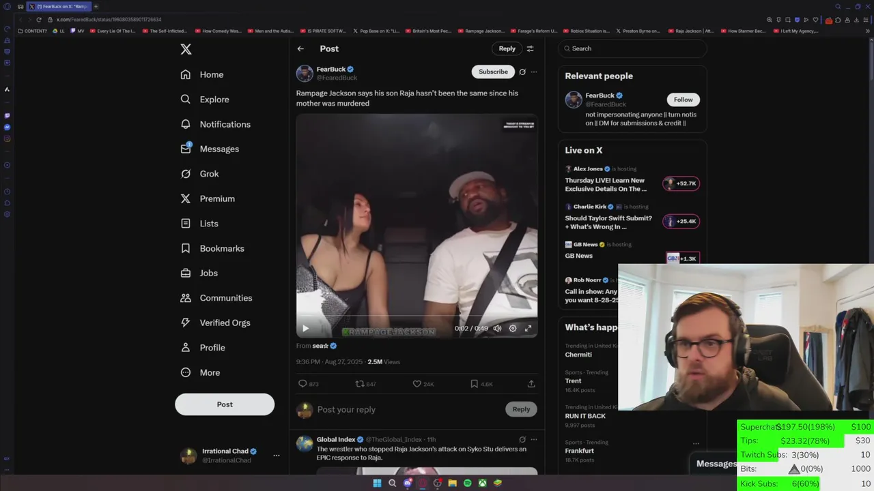
Task: Repost using the icon showing 847
Action: click(x=359, y=384)
